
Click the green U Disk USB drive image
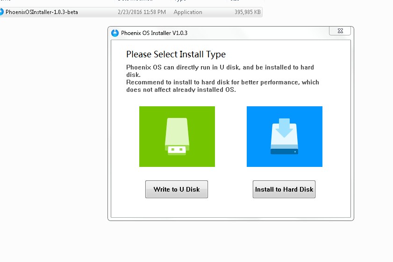tap(177, 137)
